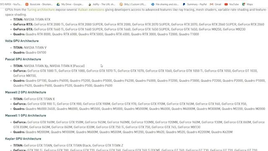Click the Maxwell 2 GPU Architecture heading
The width and height of the screenshot is (268, 151).
(26, 92)
